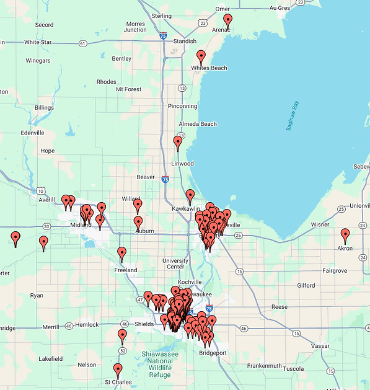Click the Fairgrove town label

[x=335, y=270]
